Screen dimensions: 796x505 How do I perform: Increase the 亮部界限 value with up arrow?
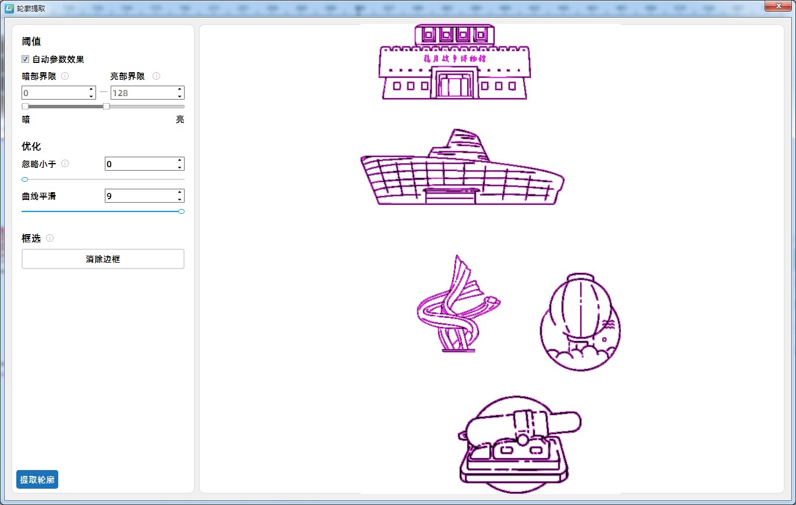click(179, 90)
